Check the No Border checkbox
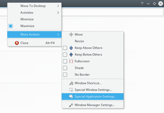Image resolution: width=164 pixels, height=113 pixels. click(65, 75)
